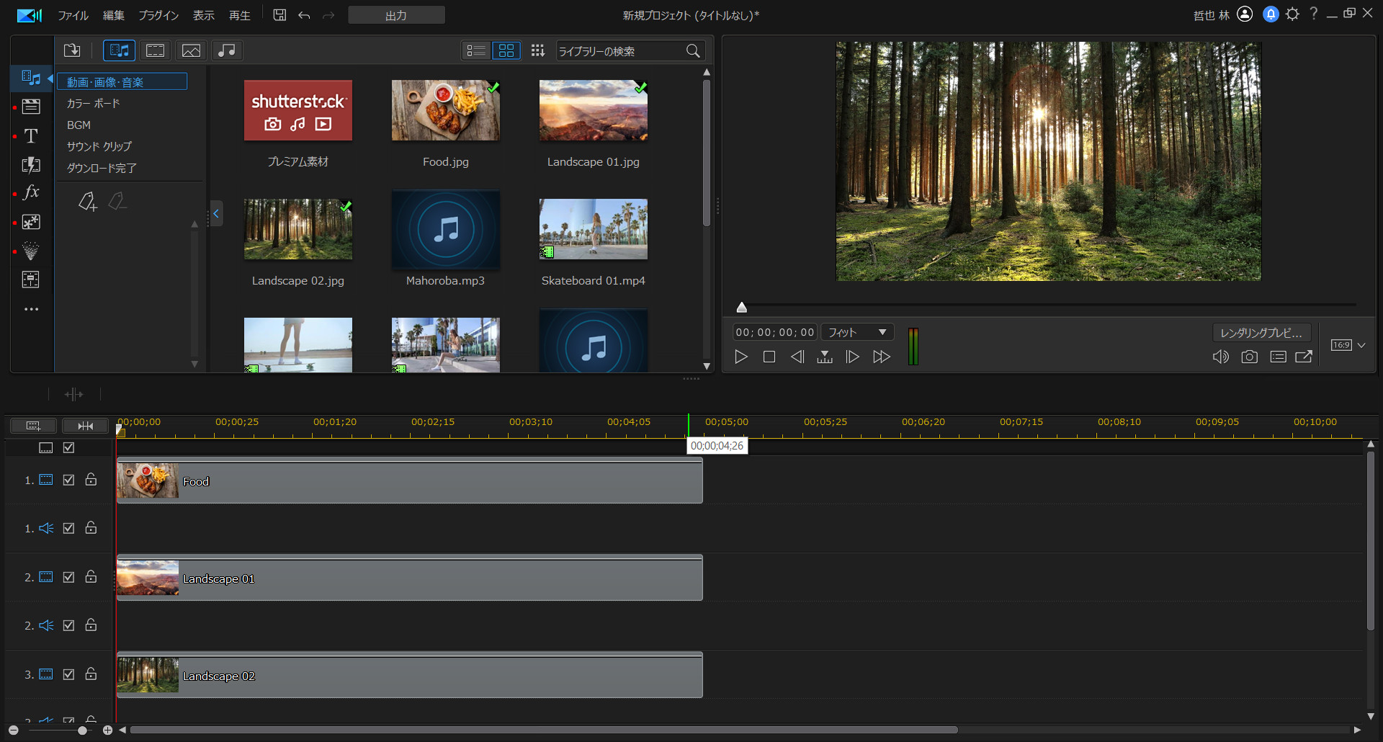The height and width of the screenshot is (742, 1383).
Task: Open the ファイル menu
Action: [x=73, y=15]
